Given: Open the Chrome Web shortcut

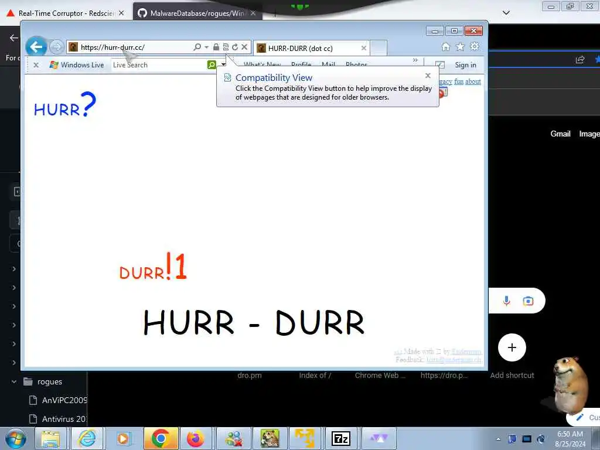Looking at the screenshot, I should click(x=380, y=376).
